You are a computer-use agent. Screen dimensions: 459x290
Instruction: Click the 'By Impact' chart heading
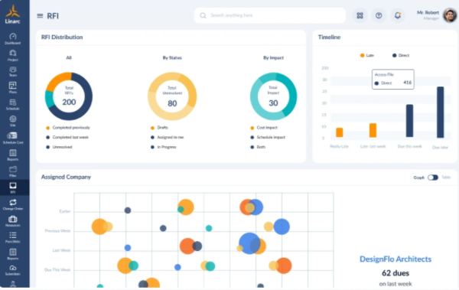(x=273, y=57)
